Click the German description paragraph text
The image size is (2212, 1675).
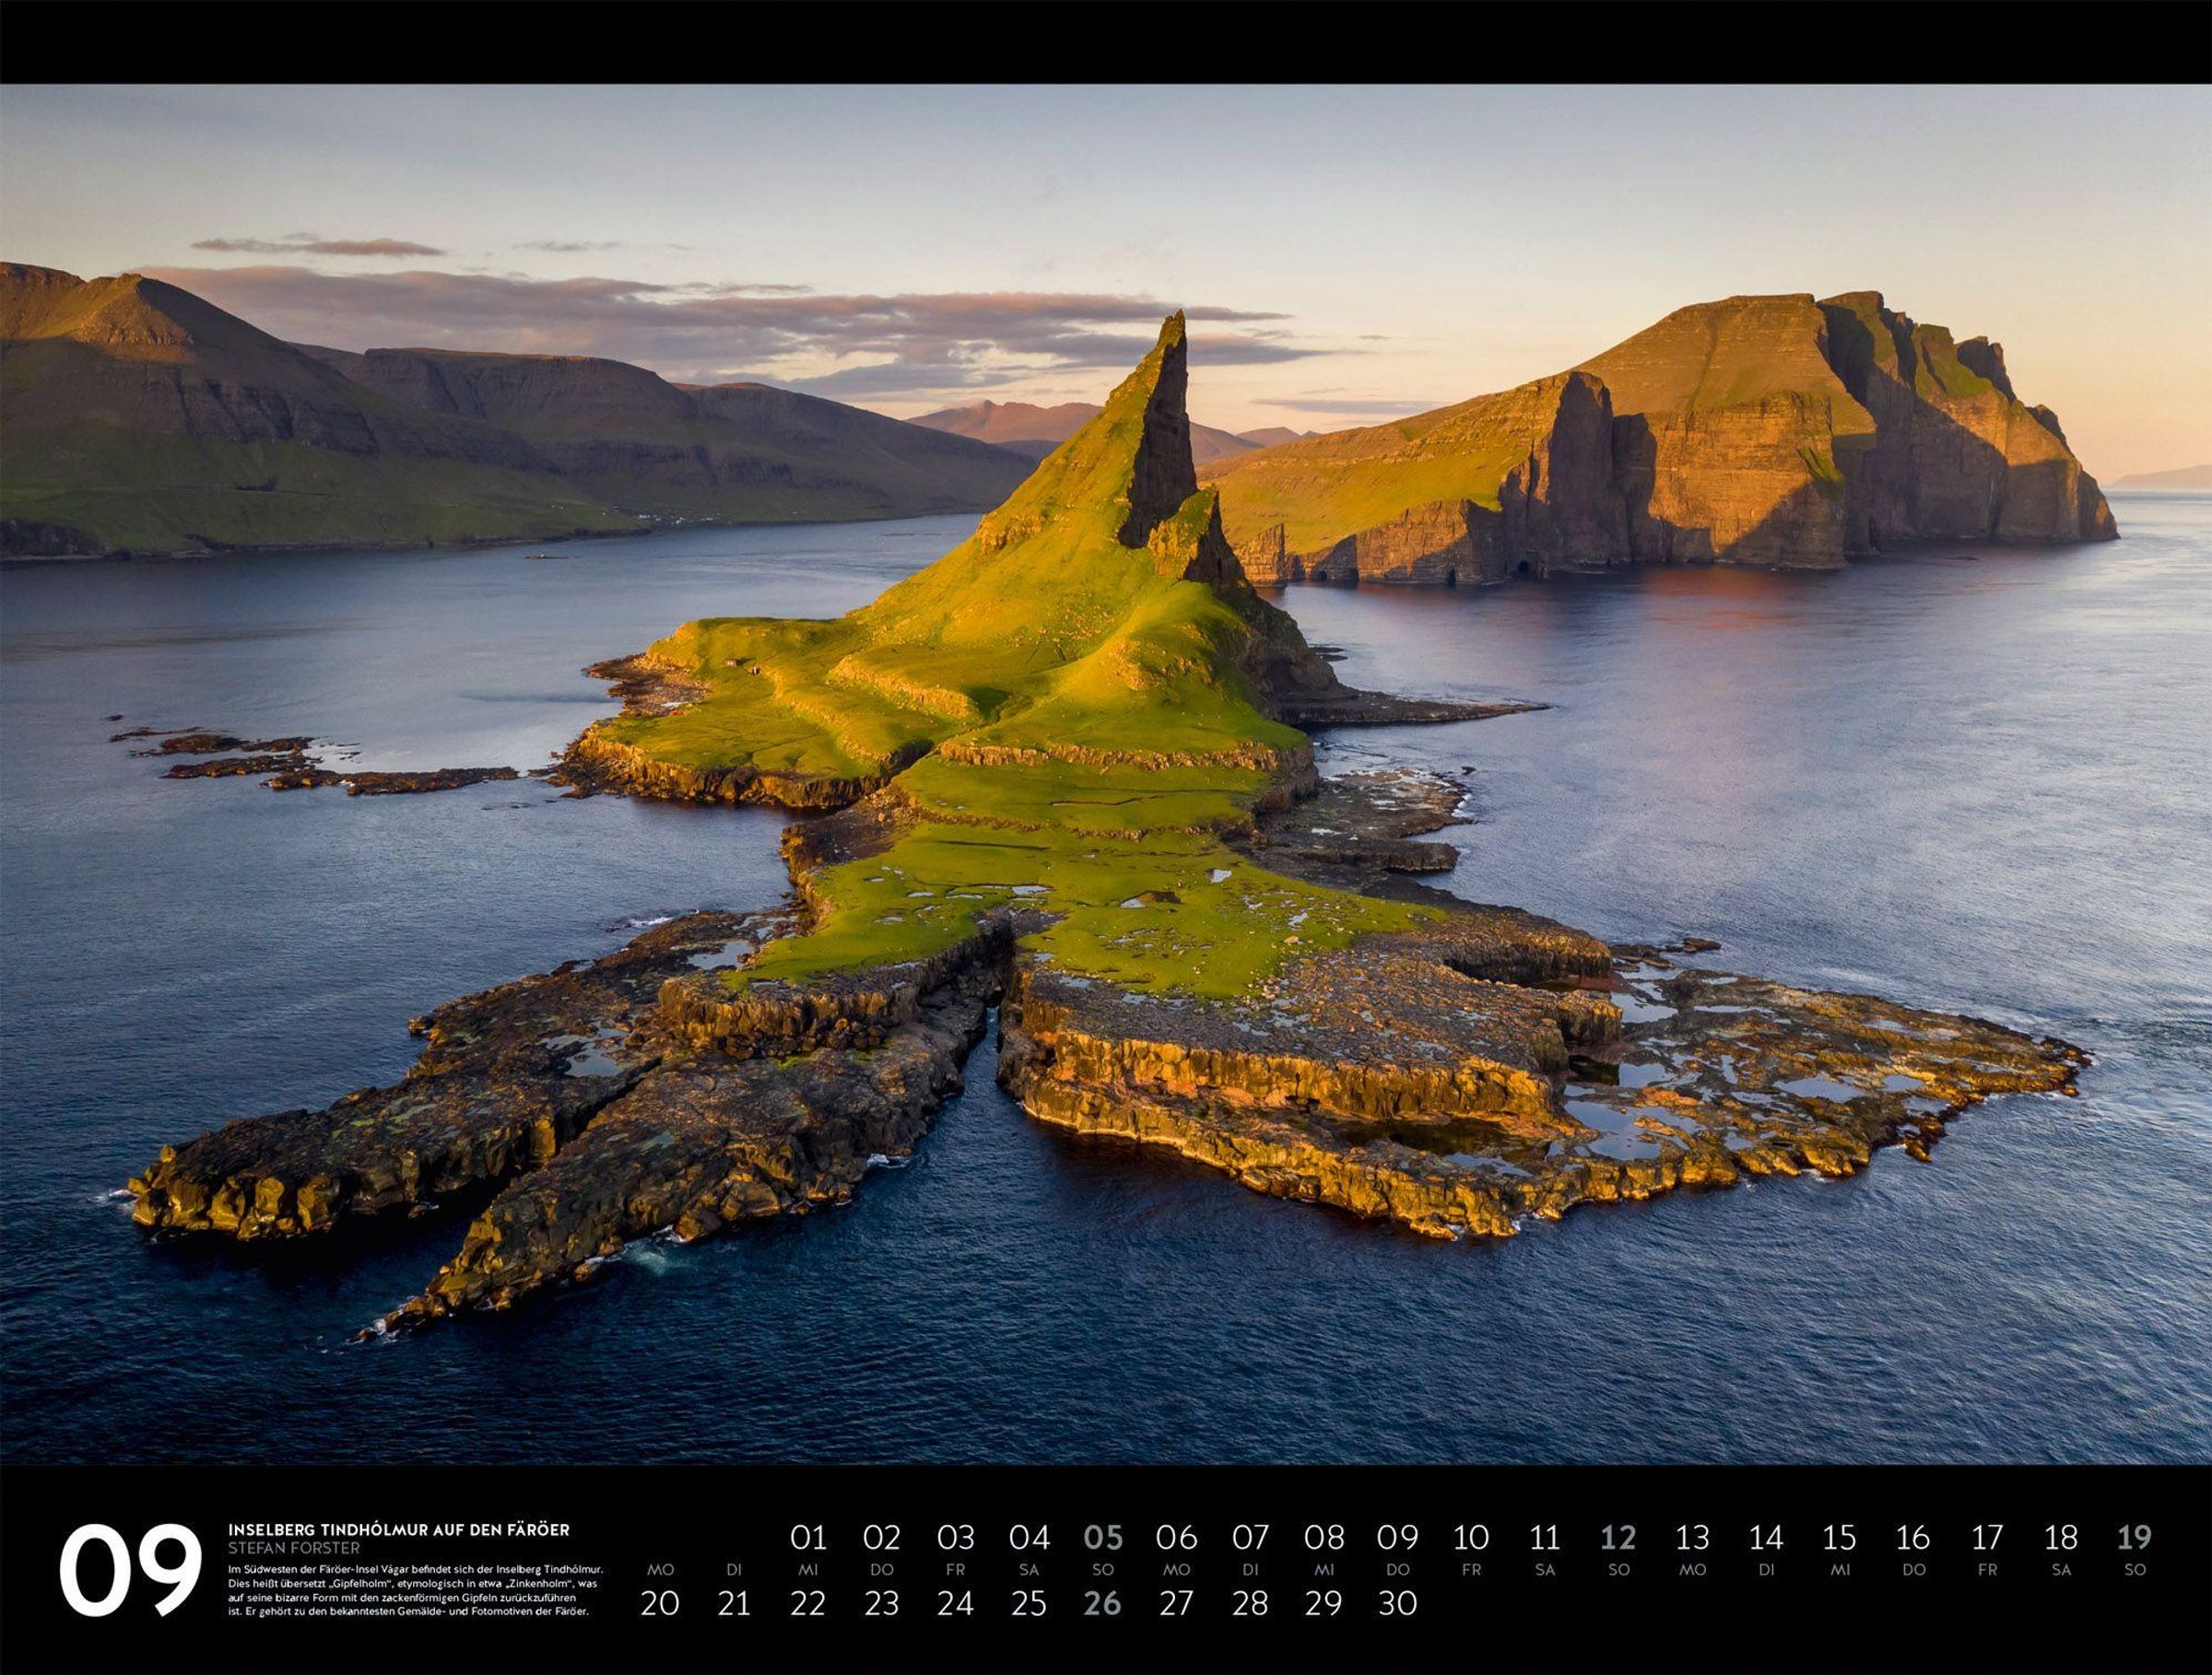[414, 1590]
